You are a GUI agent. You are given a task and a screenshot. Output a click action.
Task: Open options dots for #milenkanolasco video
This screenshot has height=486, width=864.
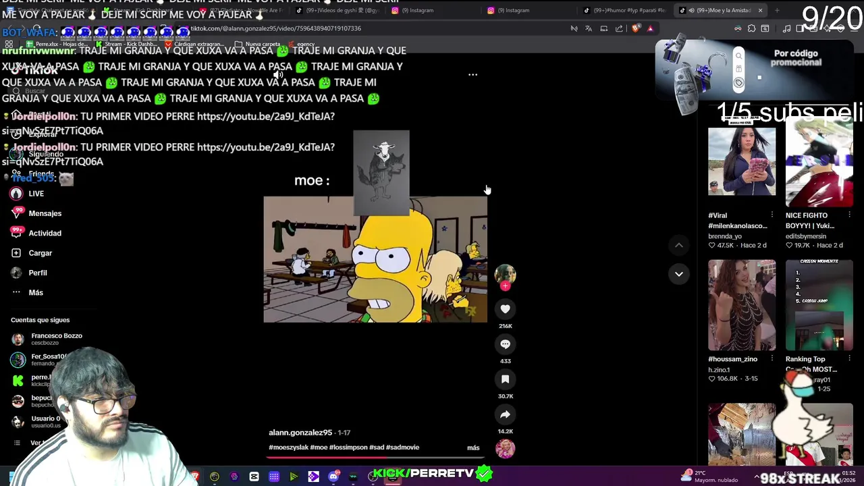(x=772, y=215)
